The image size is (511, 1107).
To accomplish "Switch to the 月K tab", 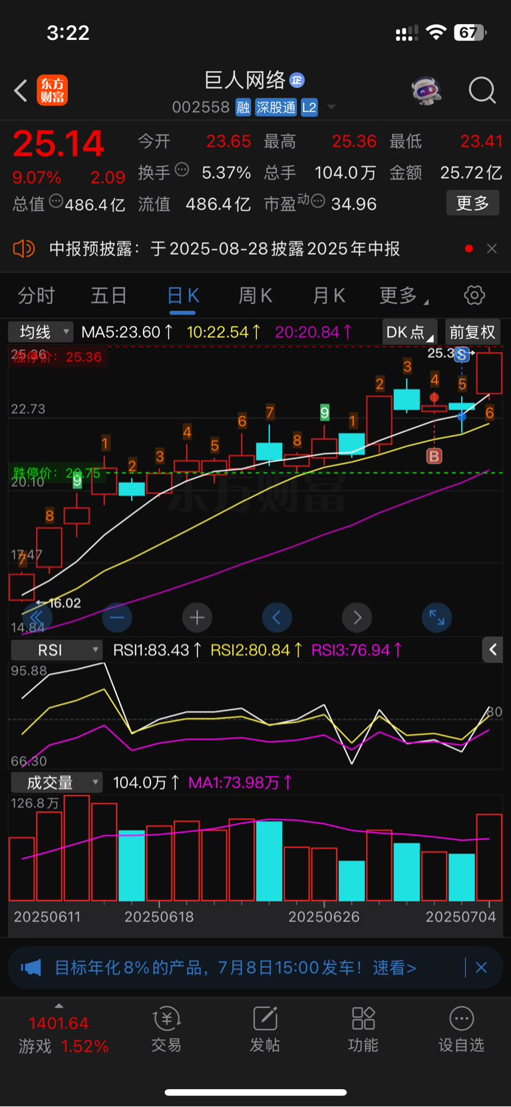I will point(329,296).
